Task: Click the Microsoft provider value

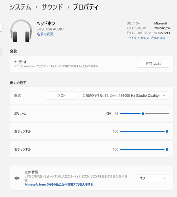Action: tap(161, 23)
